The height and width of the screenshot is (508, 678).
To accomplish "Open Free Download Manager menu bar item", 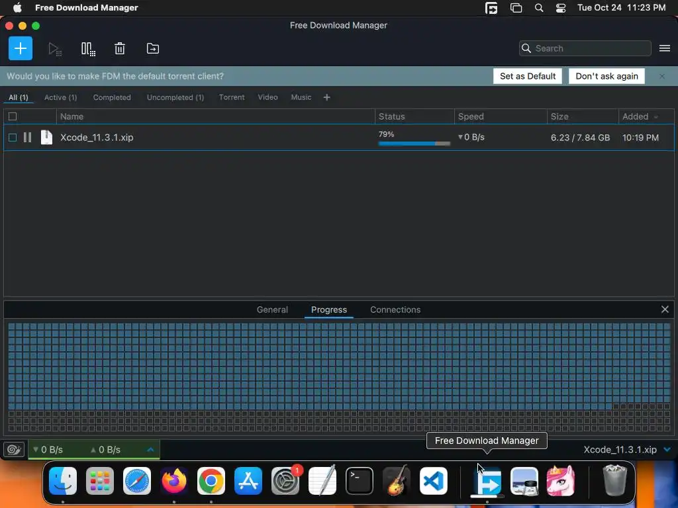I will (x=87, y=7).
